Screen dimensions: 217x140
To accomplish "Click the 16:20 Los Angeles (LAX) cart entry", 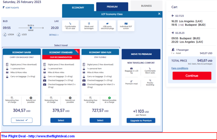I will point(187,21).
